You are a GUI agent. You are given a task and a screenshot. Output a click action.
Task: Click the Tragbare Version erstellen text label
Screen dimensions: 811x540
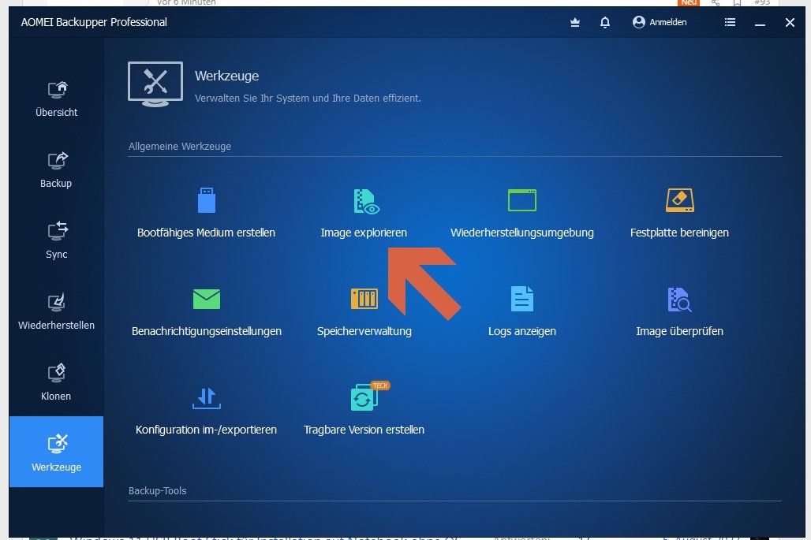point(364,430)
